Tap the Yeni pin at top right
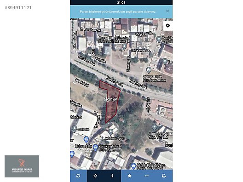Viewport: 243px width, 182px height. coord(159,40)
